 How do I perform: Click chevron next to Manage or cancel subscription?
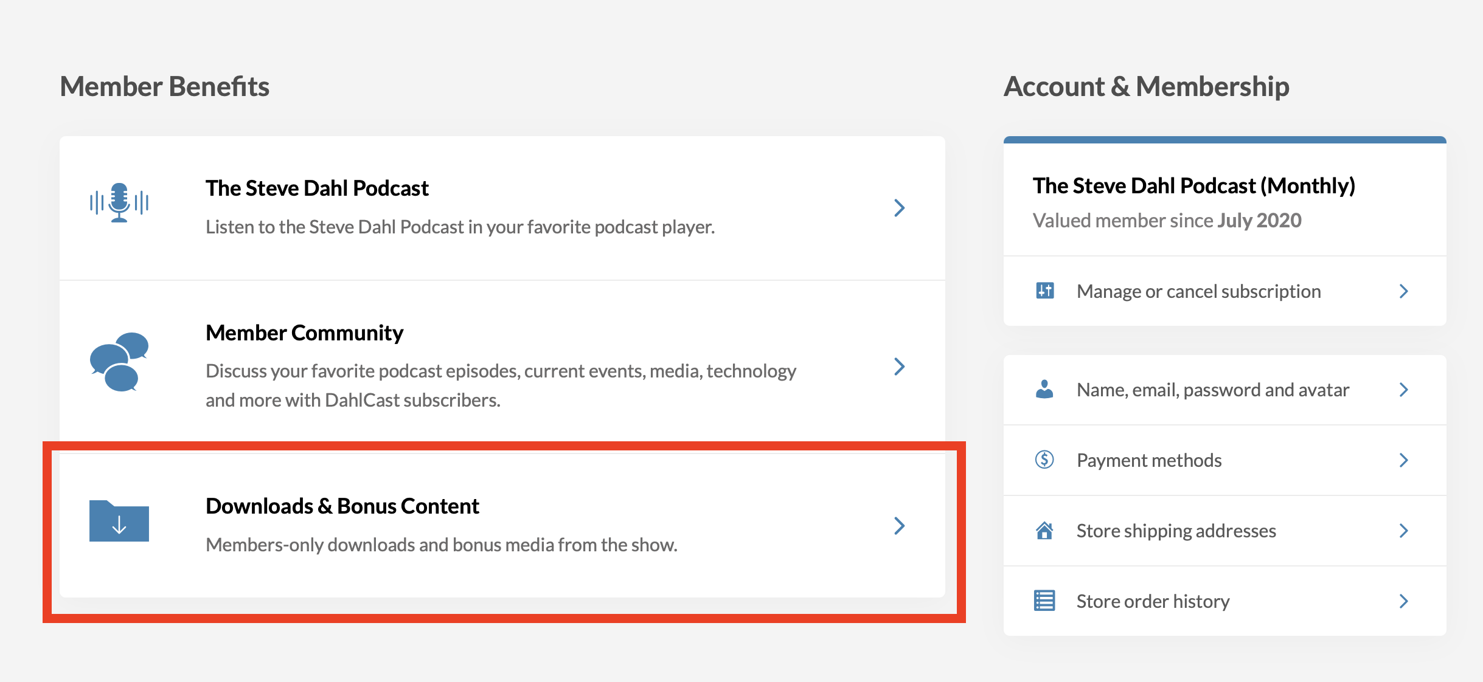pos(1404,291)
